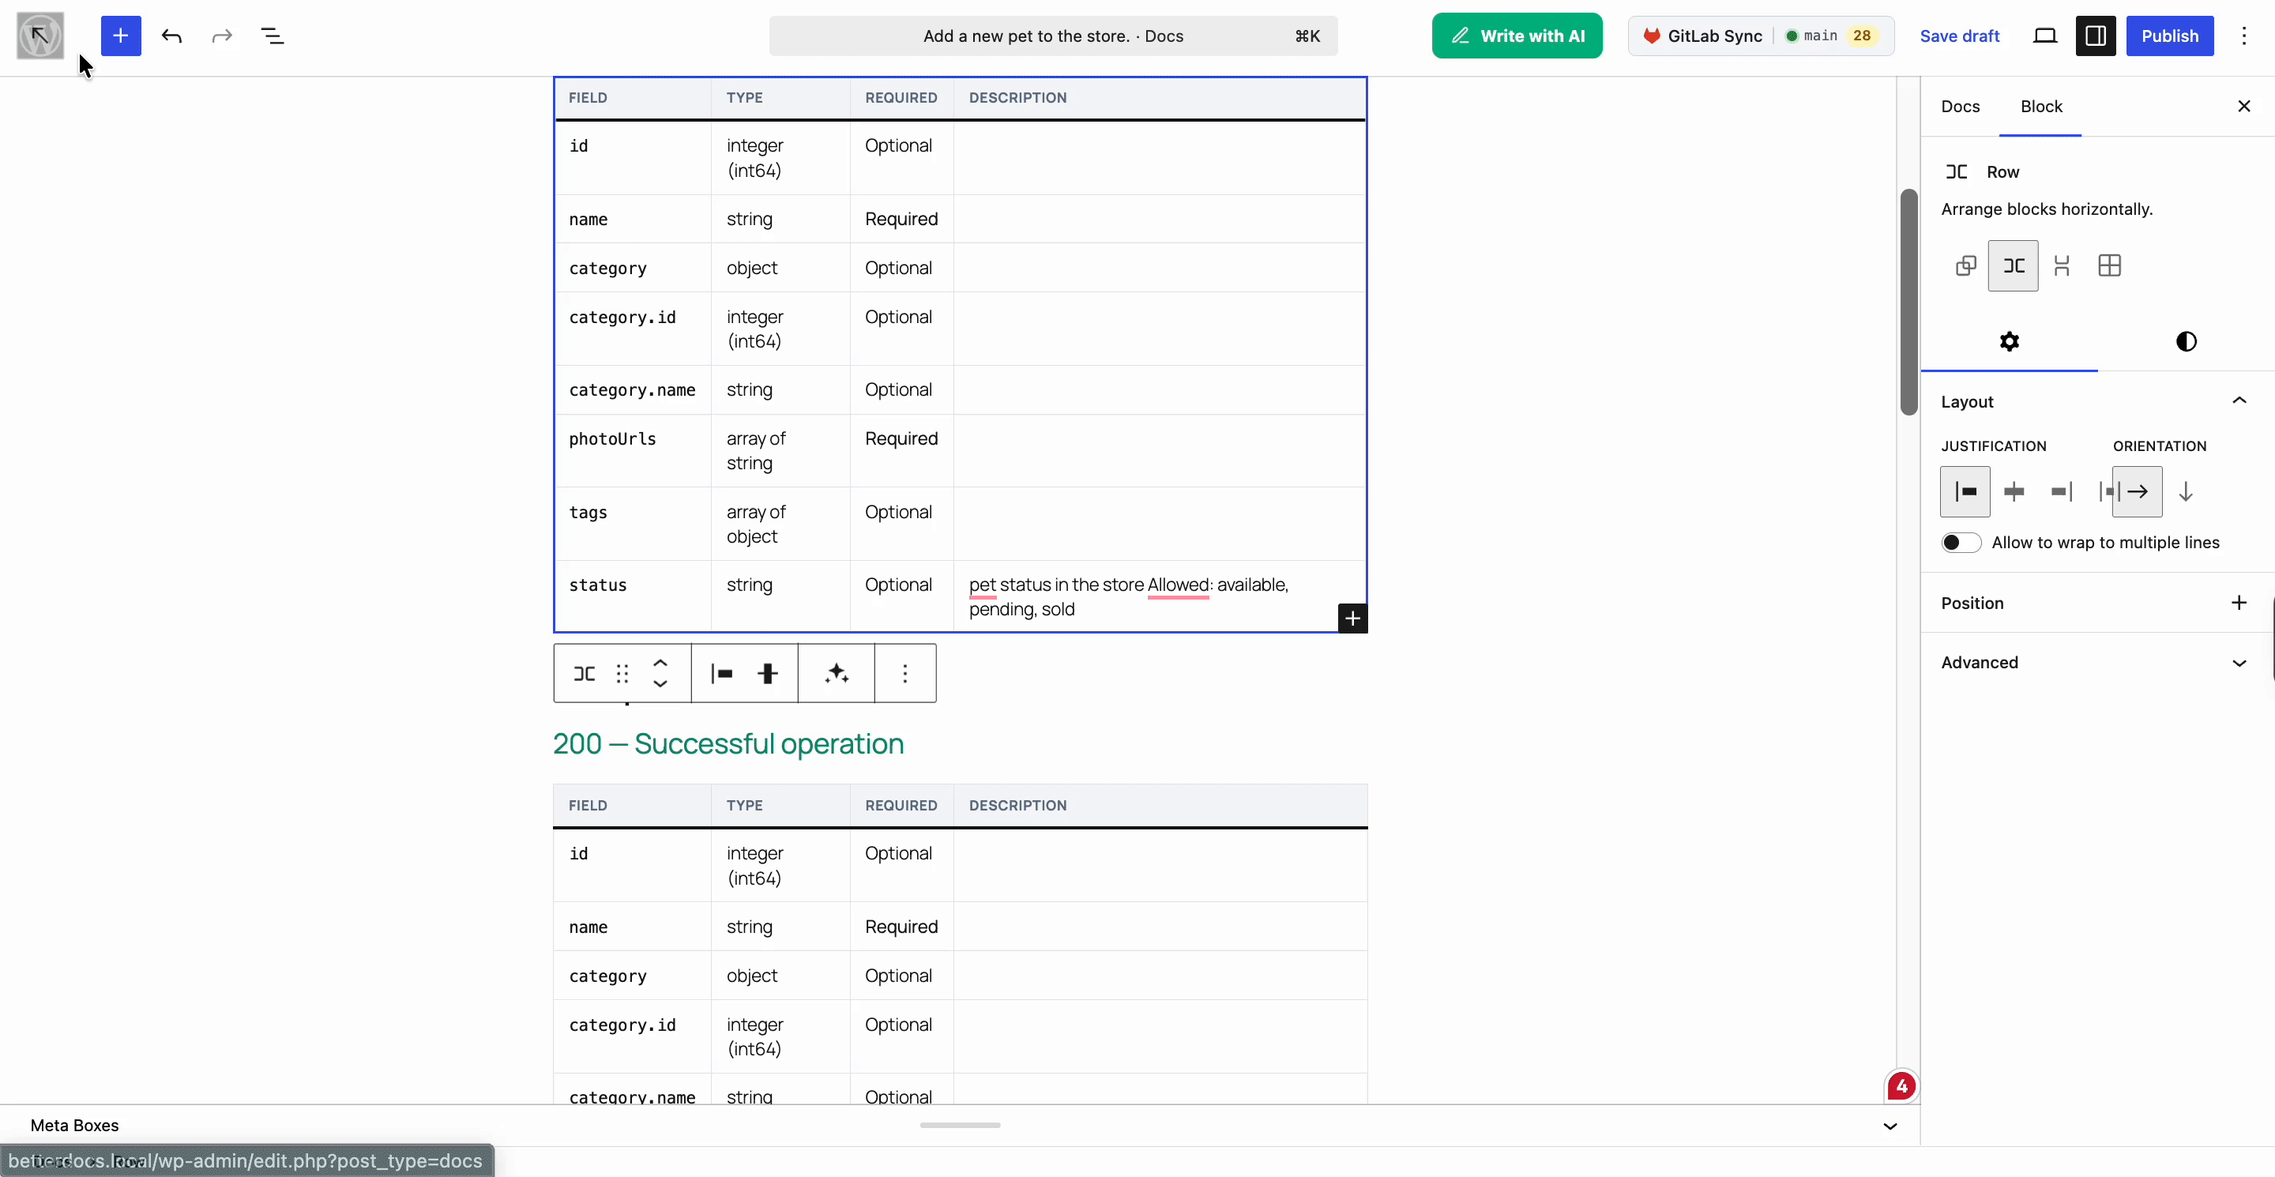Viewport: 2275px width, 1177px height.
Task: Open justify items control in block toolbar
Action: (723, 674)
